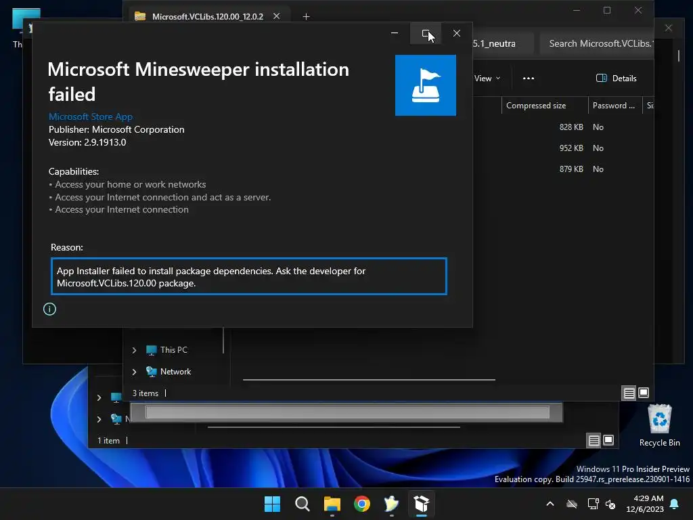Open File Explorer from taskbar
The image size is (693, 520).
[x=332, y=504]
